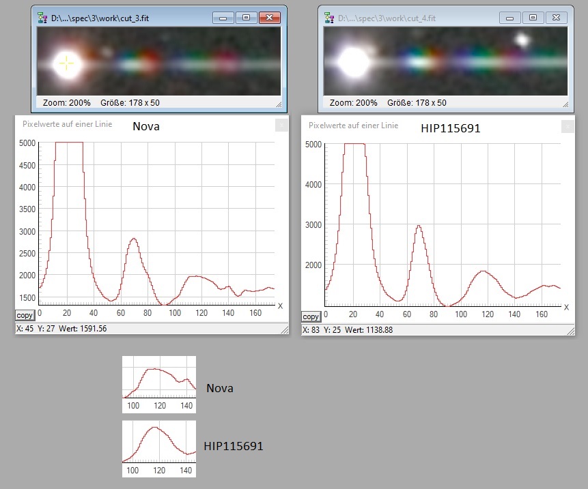Screen dimensions: 588x489
Task: Close the cut_4.fit image window
Action: 557,18
